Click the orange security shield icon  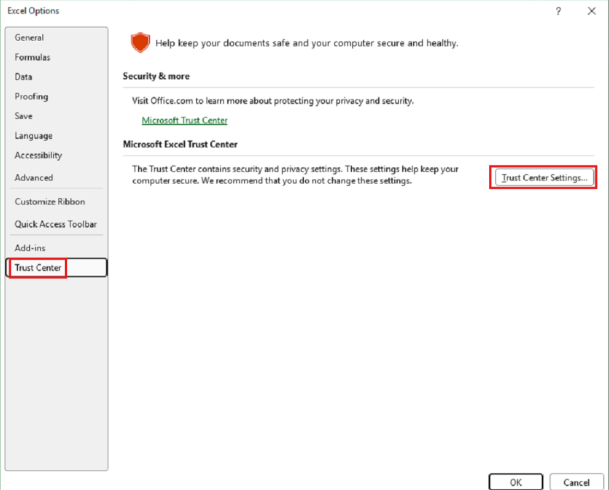point(140,42)
